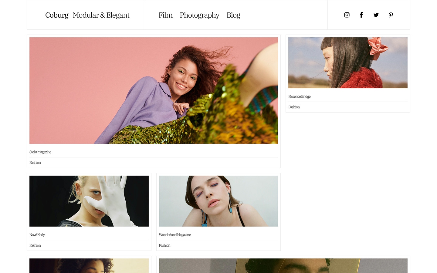Open the Wonderland Magazine project link
The image size is (437, 273).
[175, 234]
